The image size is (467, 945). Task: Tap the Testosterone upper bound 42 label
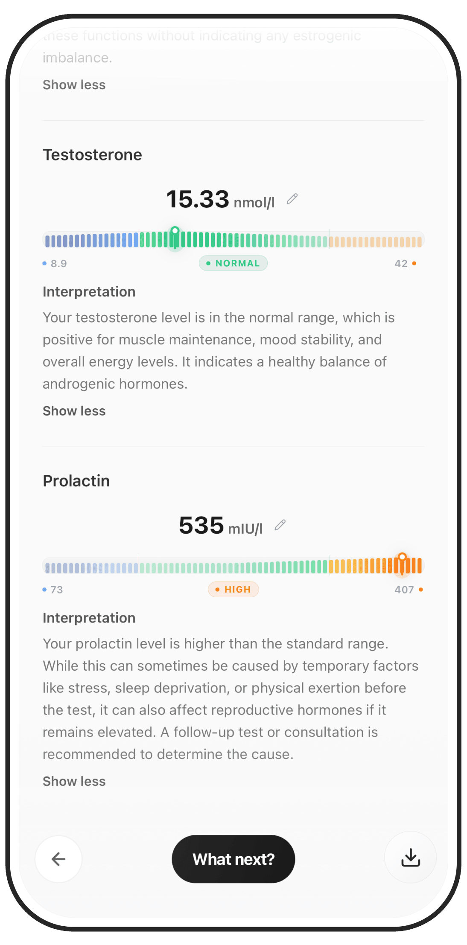point(406,263)
